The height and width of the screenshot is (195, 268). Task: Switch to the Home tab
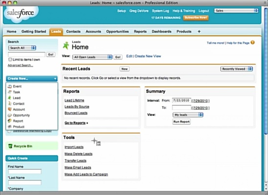(11, 32)
